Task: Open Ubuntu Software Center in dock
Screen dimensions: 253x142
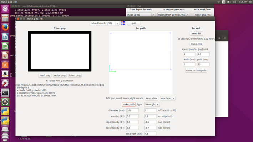Action: point(5,65)
